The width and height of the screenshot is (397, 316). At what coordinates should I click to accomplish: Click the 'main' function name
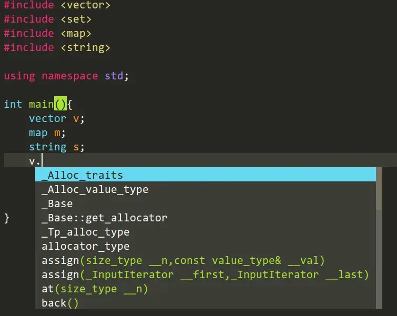41,104
